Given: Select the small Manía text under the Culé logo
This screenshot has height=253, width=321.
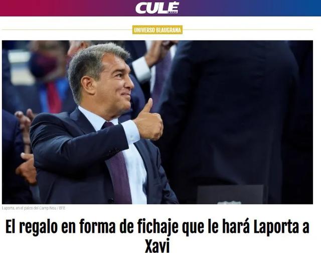Looking at the screenshot, I should (173, 12).
